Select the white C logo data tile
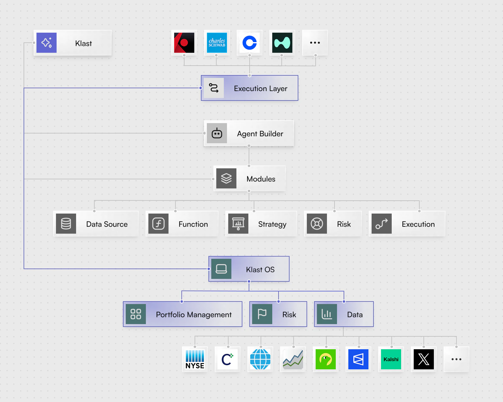Viewport: 503px width, 402px height. point(228,359)
